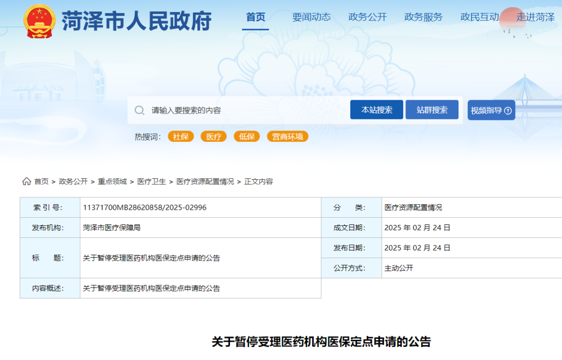Go to 政务公开 in the navigation
The height and width of the screenshot is (360, 562).
click(367, 17)
